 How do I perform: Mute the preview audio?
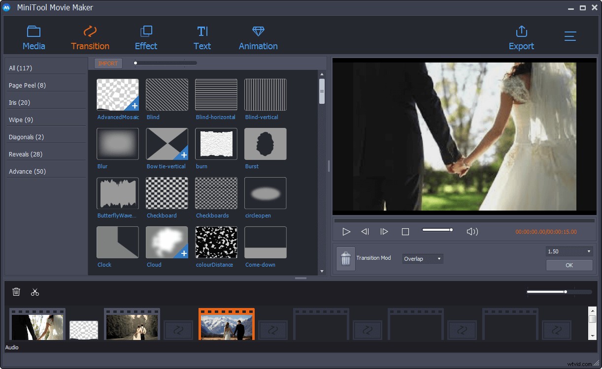[471, 231]
